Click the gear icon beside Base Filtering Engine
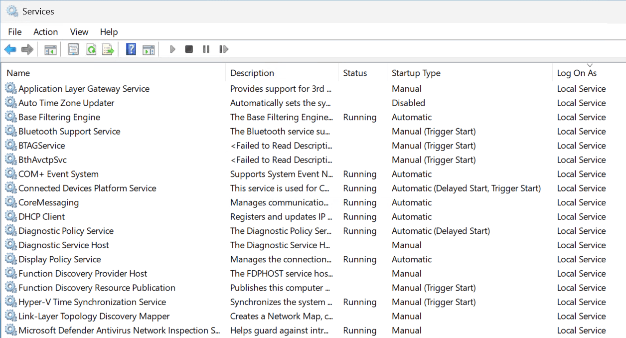Screen dimensions: 626x338 tap(10, 117)
